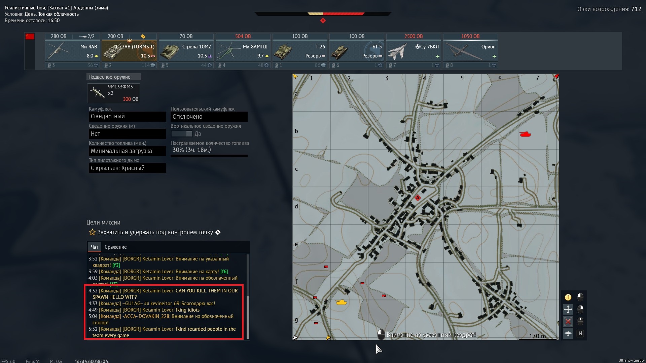Select the Орион drone slot
Viewport: 646px width, 363px height.
tap(470, 51)
